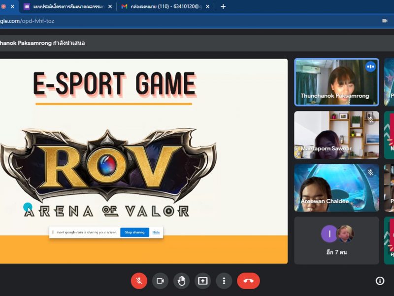The height and width of the screenshot is (296, 394).
Task: Click the Hide link in sharing bar
Action: (156, 232)
